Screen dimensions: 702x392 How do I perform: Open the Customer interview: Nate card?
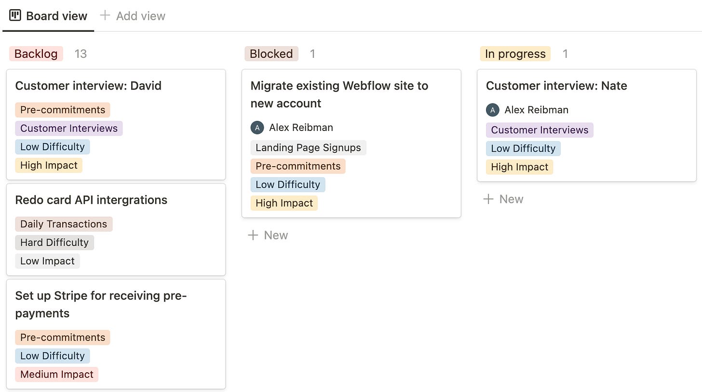pyautogui.click(x=556, y=86)
